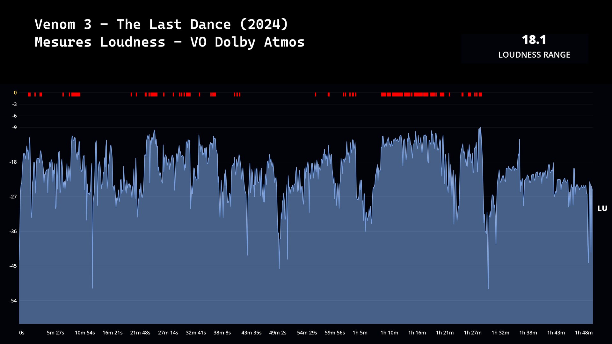Click the 1h 5m time label

(x=360, y=333)
